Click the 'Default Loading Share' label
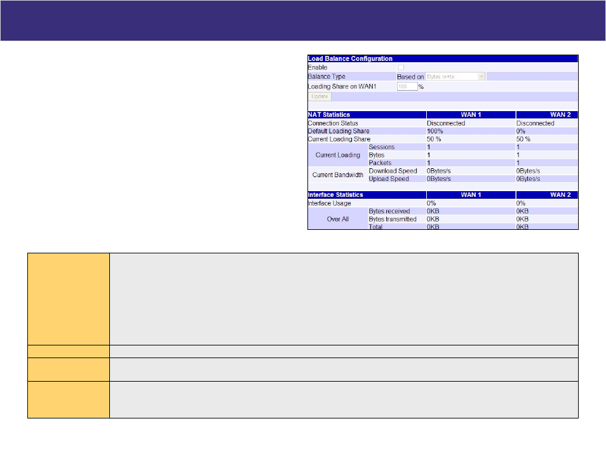This screenshot has width=606, height=468. pos(339,131)
